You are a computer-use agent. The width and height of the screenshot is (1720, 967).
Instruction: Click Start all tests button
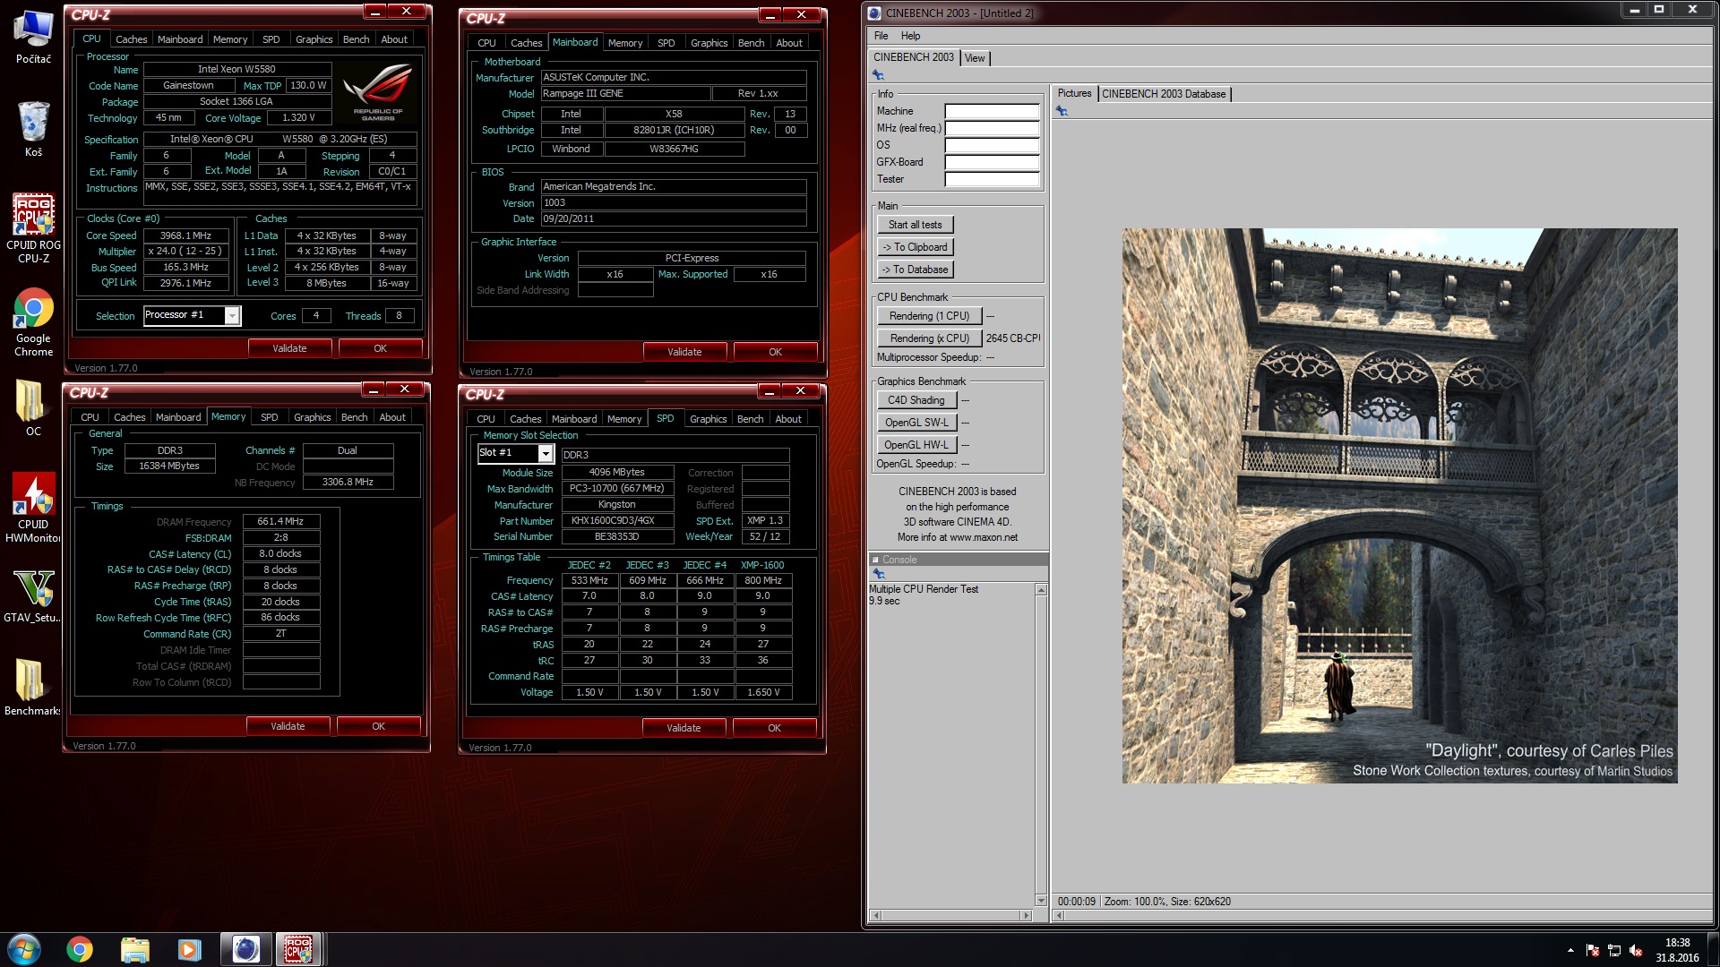915,225
